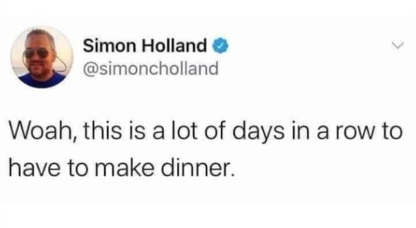
Task: Open Simon Holland's profile picture
Action: click(x=42, y=57)
